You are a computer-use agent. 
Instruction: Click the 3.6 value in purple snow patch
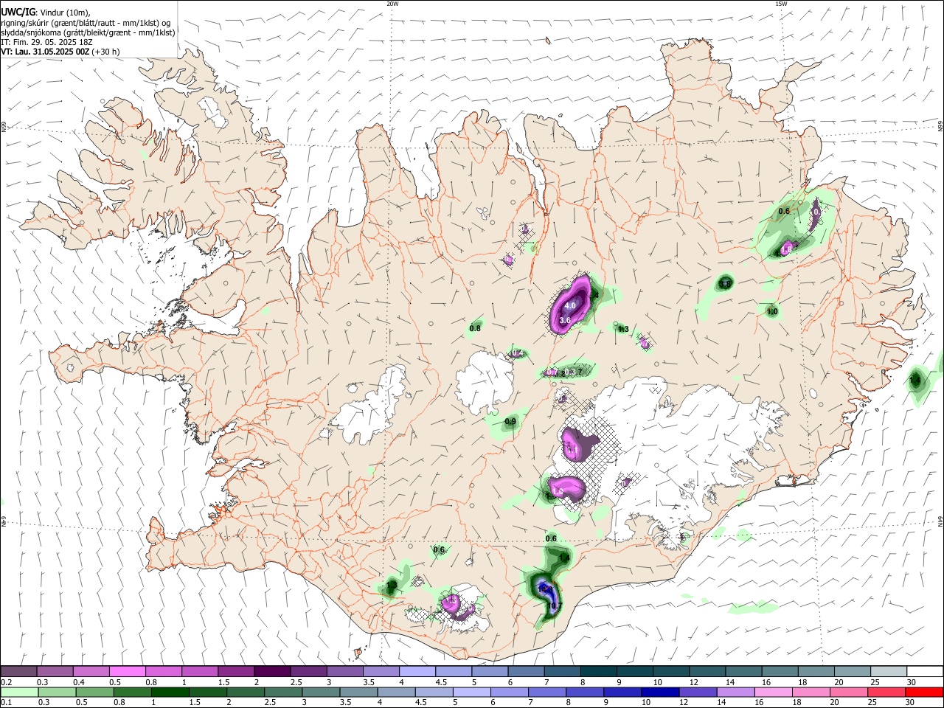565,320
